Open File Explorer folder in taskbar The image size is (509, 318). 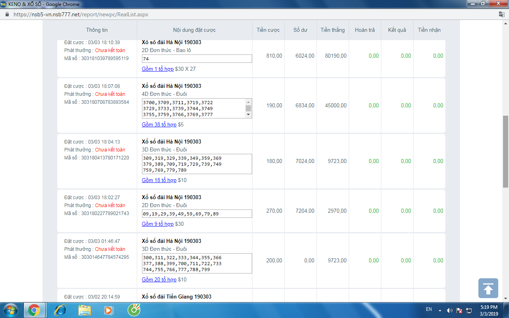tap(85, 310)
